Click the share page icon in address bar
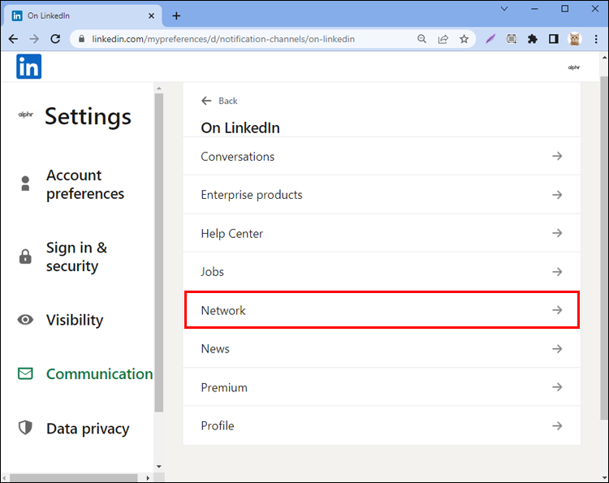 pyautogui.click(x=443, y=39)
